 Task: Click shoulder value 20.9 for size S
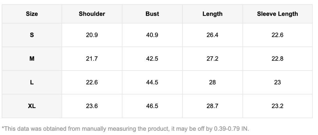[x=92, y=35]
